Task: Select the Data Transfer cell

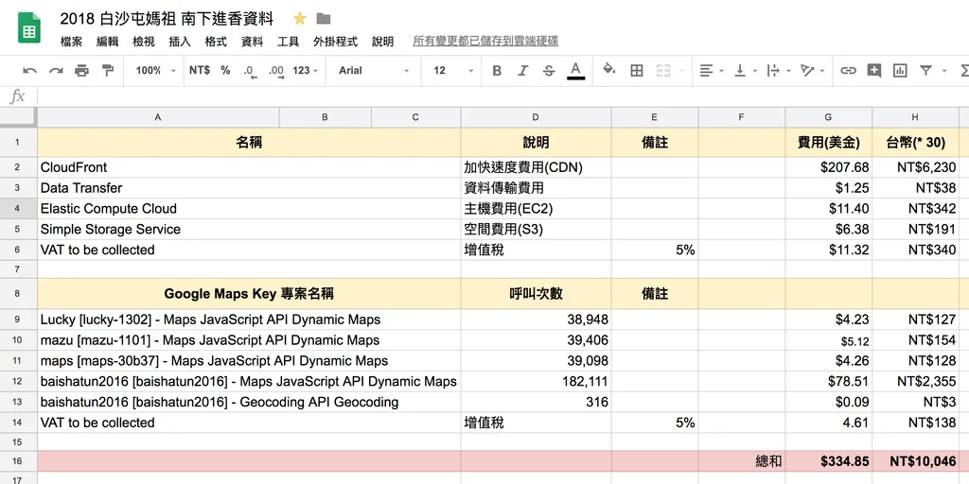Action: pyautogui.click(x=249, y=188)
